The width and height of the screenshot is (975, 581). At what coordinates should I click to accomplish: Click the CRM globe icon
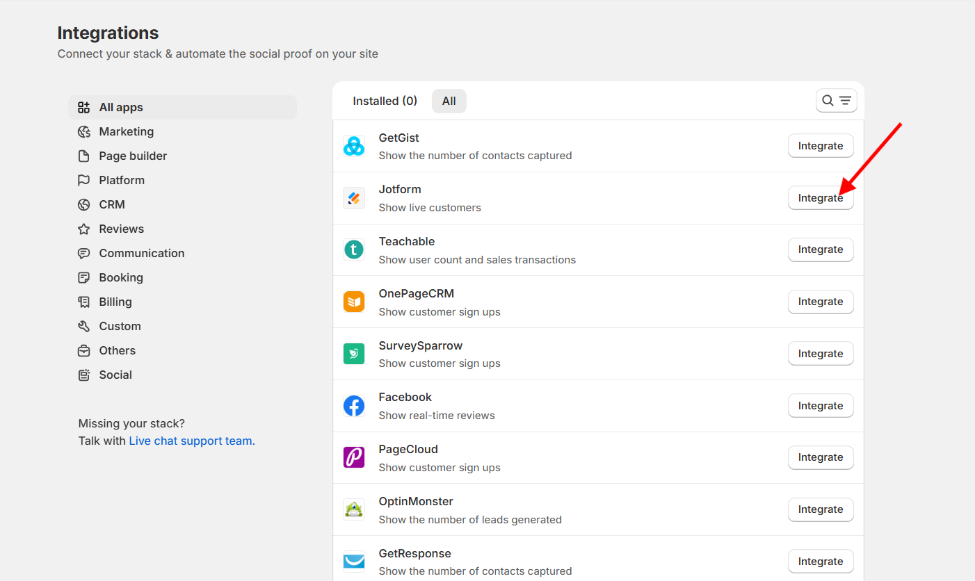tap(84, 204)
